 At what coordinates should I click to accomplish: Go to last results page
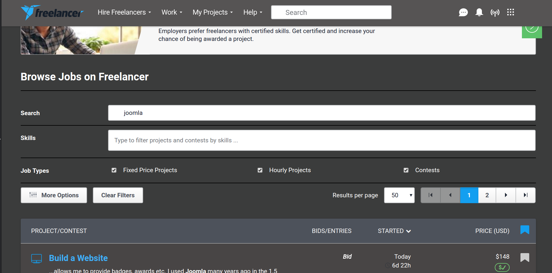point(526,195)
